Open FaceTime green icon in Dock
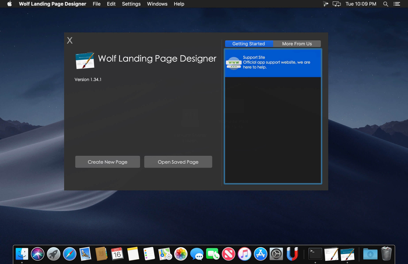This screenshot has width=408, height=264. (x=213, y=254)
